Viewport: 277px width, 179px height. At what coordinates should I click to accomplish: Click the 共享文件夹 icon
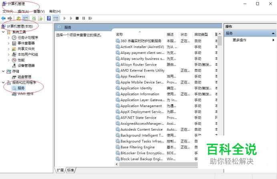pyautogui.click(x=14, y=49)
